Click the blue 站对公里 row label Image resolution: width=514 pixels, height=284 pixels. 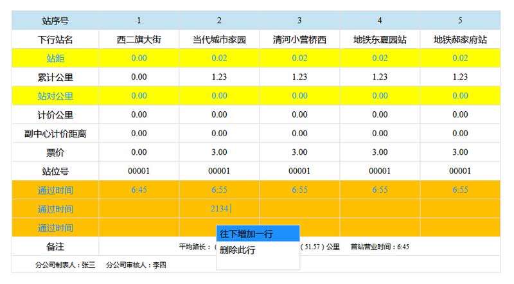pyautogui.click(x=55, y=96)
